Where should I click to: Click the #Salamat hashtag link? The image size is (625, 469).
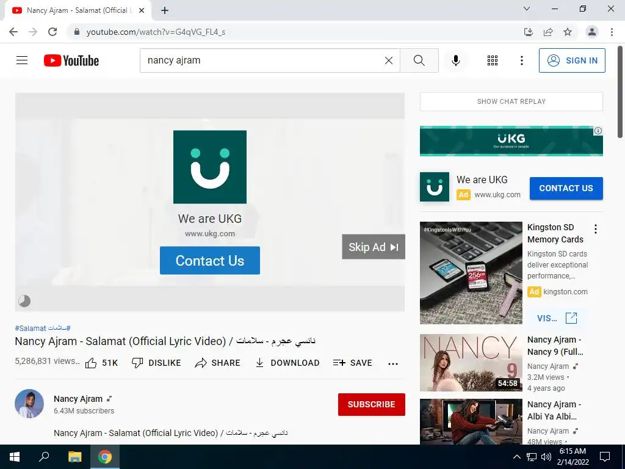[x=31, y=328]
